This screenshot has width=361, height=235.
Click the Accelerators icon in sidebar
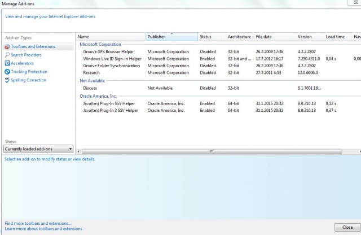7,63
